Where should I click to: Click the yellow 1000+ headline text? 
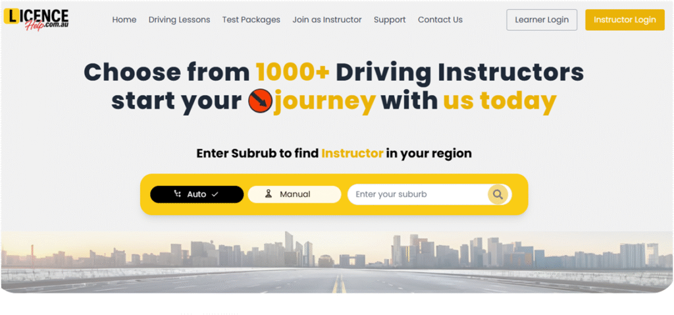point(293,72)
